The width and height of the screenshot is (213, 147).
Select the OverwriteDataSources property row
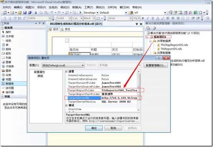[x=103, y=79]
